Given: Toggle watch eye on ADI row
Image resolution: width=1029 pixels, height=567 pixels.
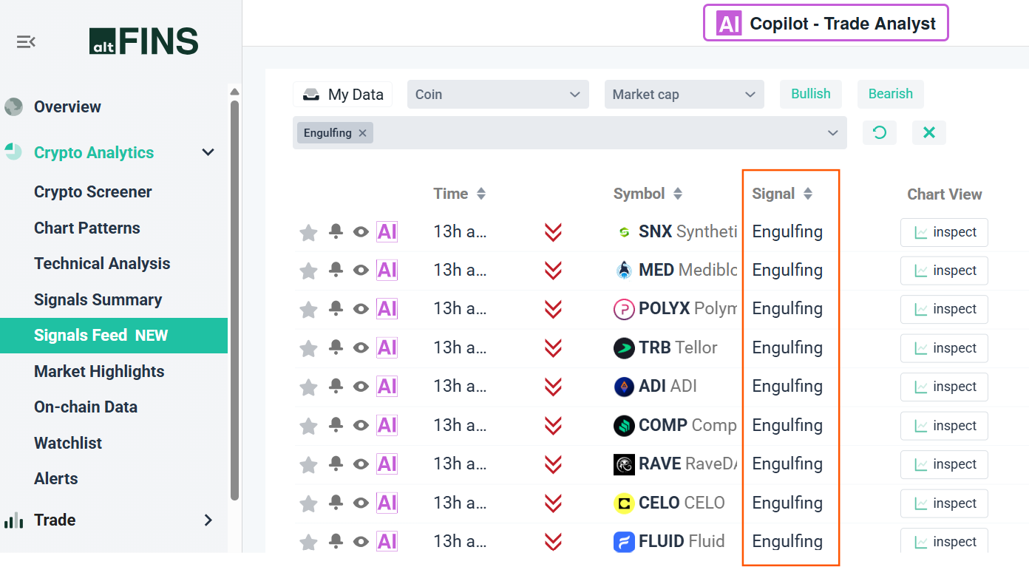Looking at the screenshot, I should [x=361, y=387].
